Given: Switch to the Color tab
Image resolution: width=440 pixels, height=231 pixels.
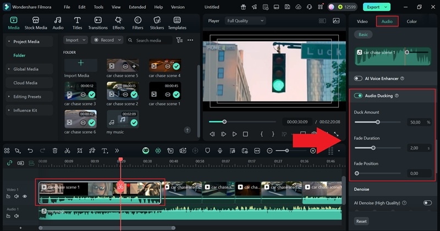Looking at the screenshot, I should pyautogui.click(x=411, y=21).
